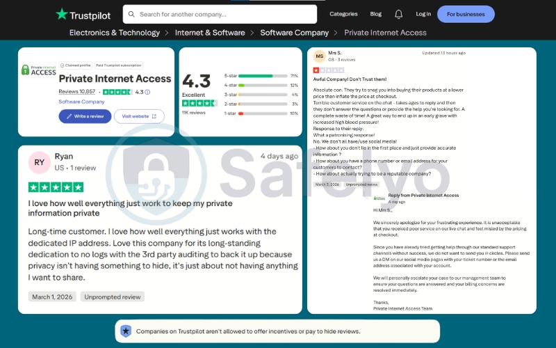Click 'Reply from Private Internet Access' heading
The width and height of the screenshot is (556, 348).
pyautogui.click(x=423, y=196)
